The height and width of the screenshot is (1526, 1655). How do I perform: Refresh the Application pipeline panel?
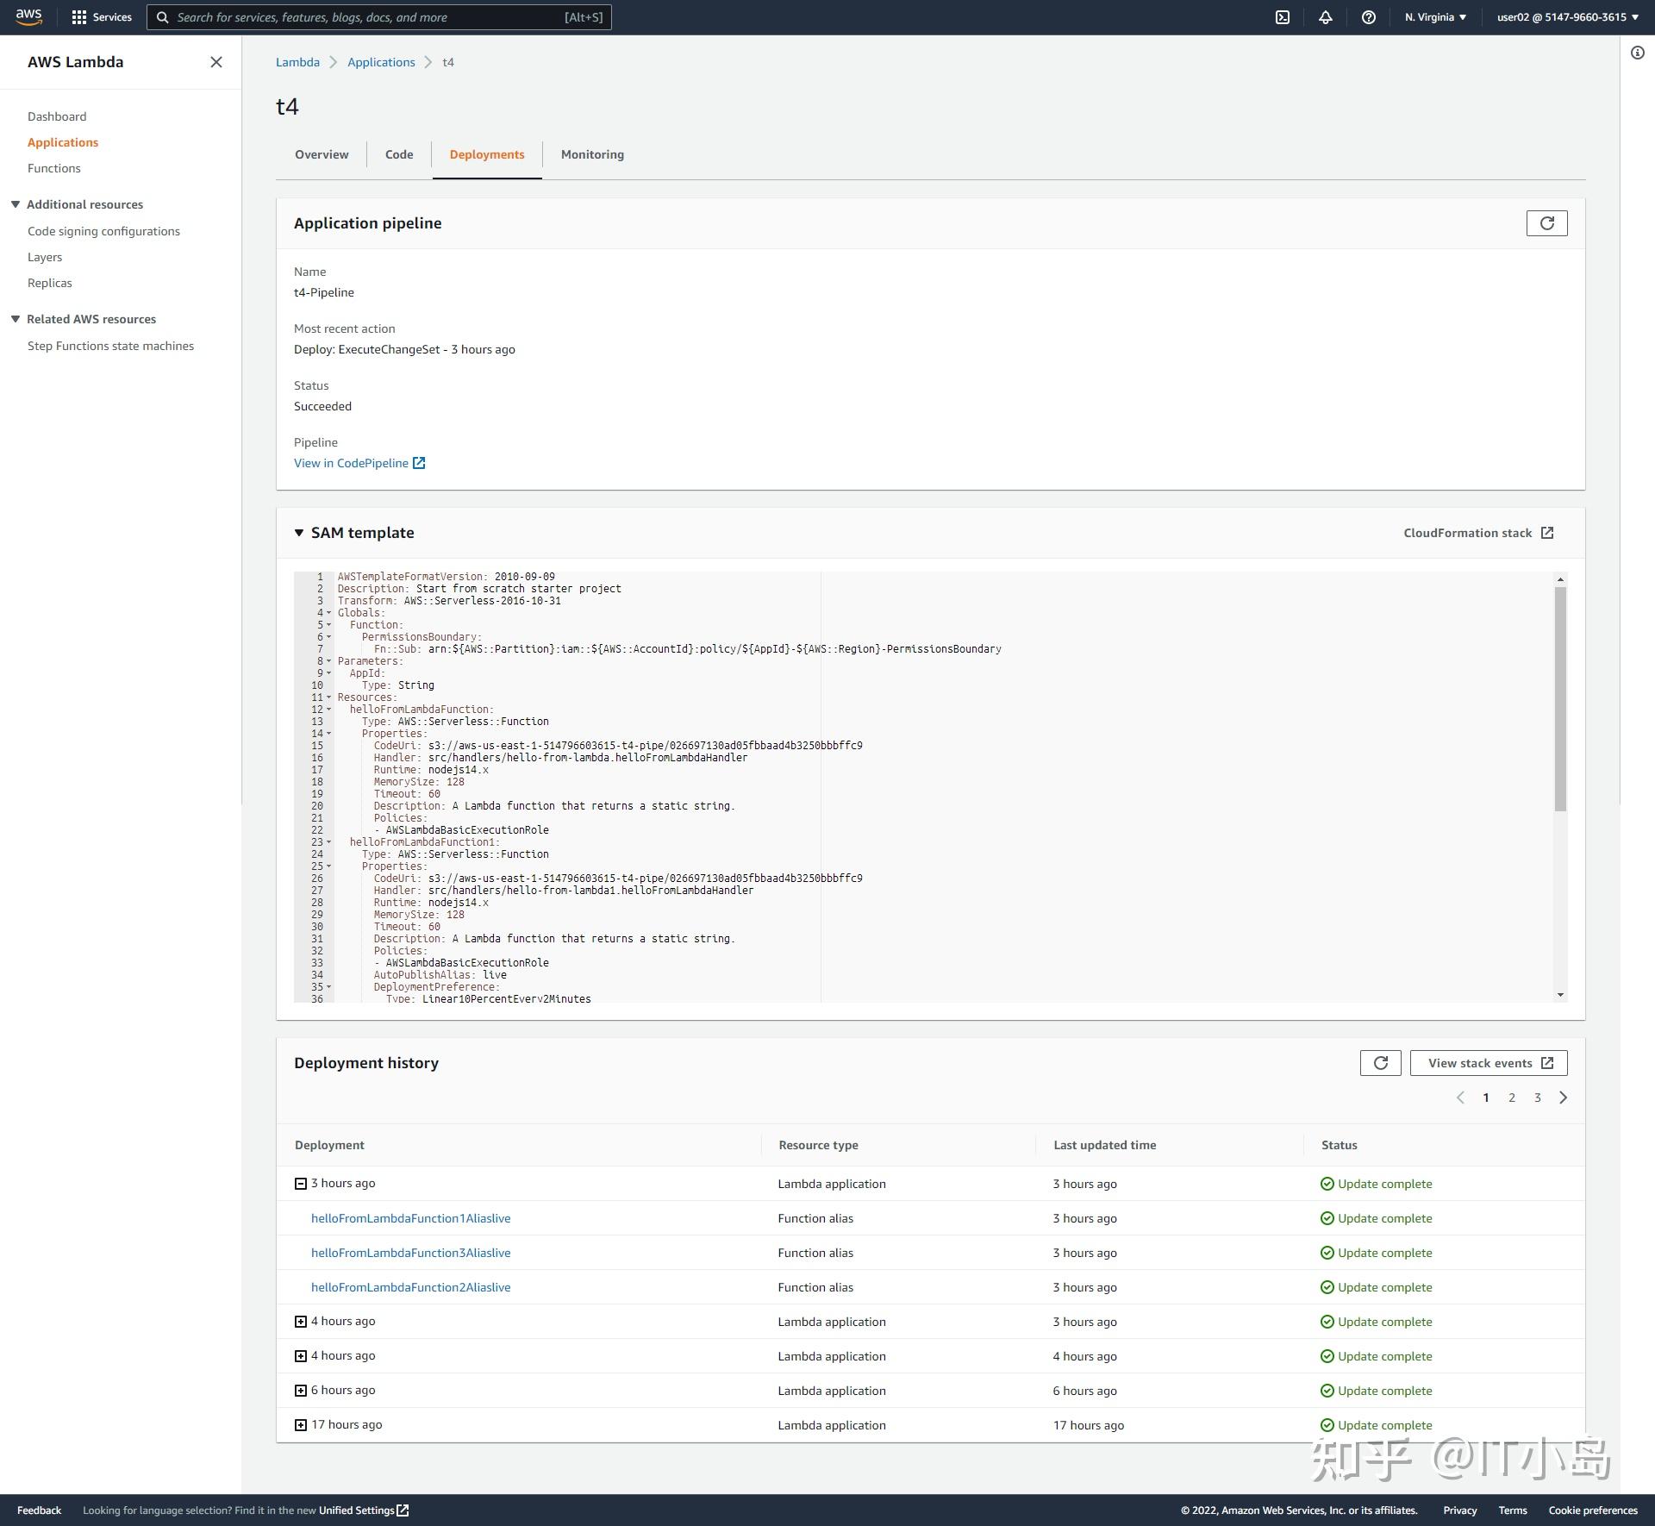[1546, 222]
